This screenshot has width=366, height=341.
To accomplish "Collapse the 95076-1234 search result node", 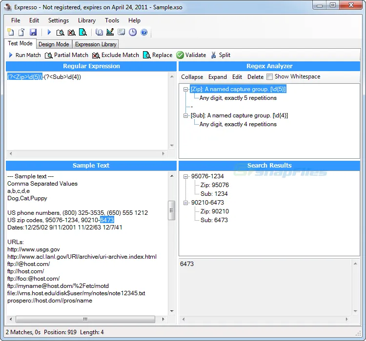I will (x=186, y=176).
